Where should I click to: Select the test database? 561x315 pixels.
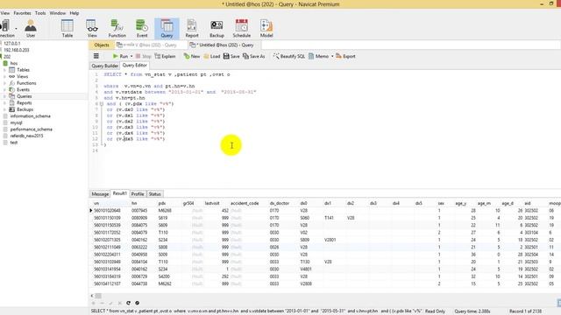click(14, 143)
